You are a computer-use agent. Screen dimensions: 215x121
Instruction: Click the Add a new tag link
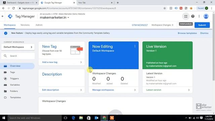(x=50, y=62)
